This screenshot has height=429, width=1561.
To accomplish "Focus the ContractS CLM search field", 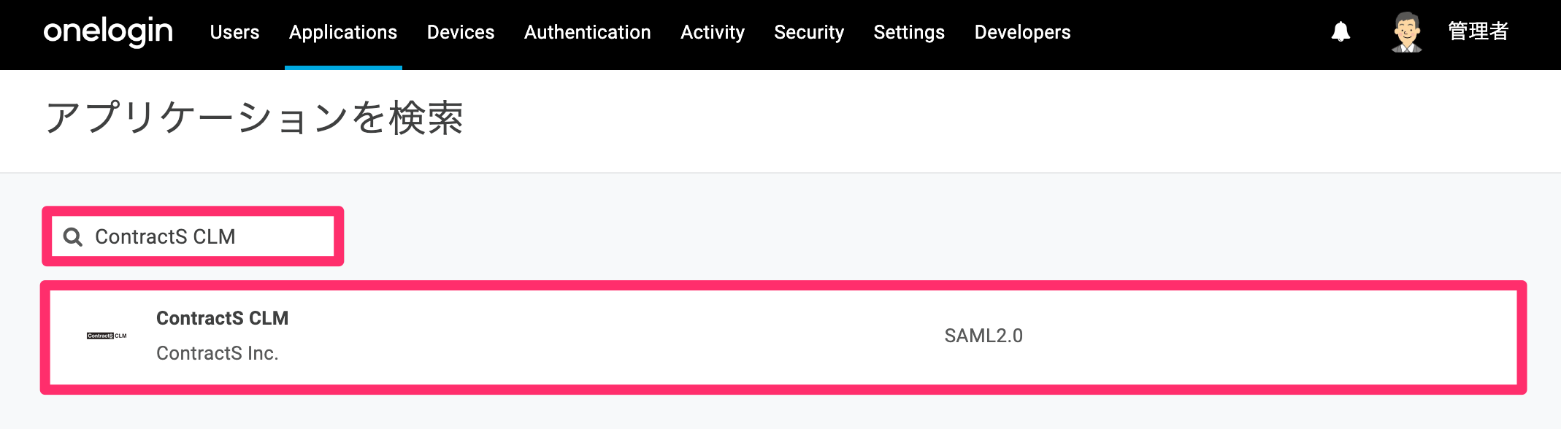I will [193, 236].
